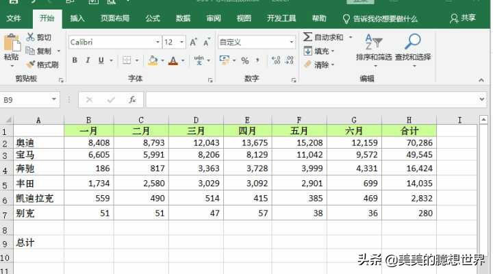
Task: Click the phonetic guide (wén) icon
Action: [199, 60]
